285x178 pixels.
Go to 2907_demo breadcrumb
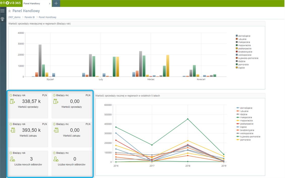[14, 17]
